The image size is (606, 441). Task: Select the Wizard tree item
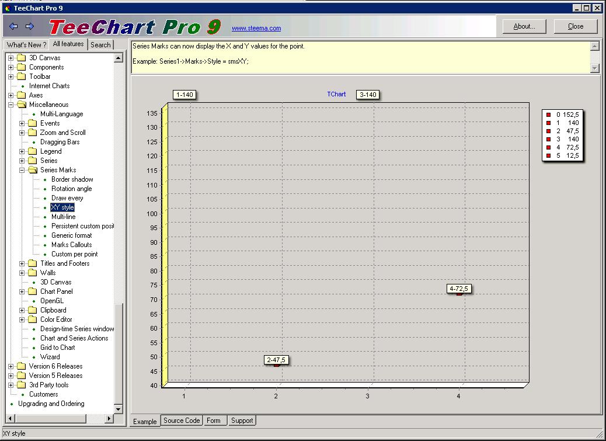pos(50,357)
